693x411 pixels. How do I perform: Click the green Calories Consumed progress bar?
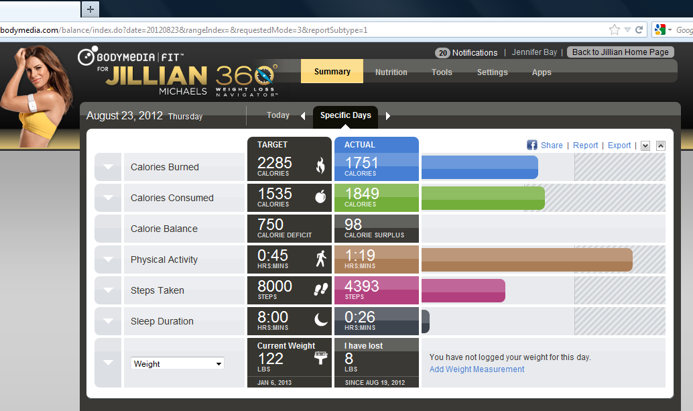click(483, 198)
